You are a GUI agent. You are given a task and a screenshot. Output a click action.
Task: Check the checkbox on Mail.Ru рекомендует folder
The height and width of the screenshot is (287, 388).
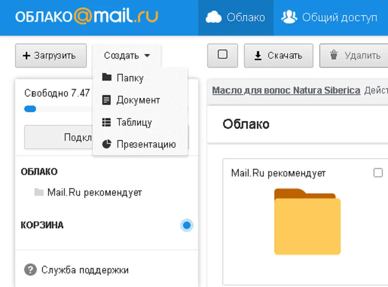tap(378, 173)
